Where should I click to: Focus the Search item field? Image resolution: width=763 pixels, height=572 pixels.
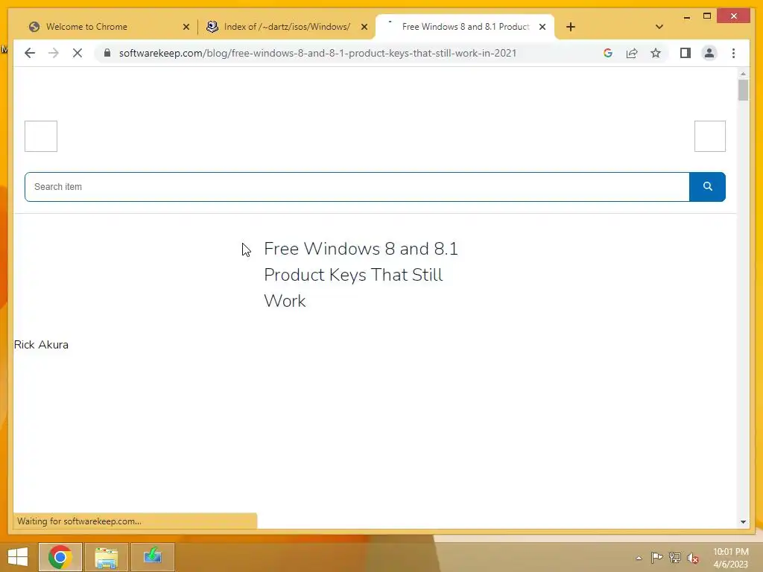(x=357, y=187)
